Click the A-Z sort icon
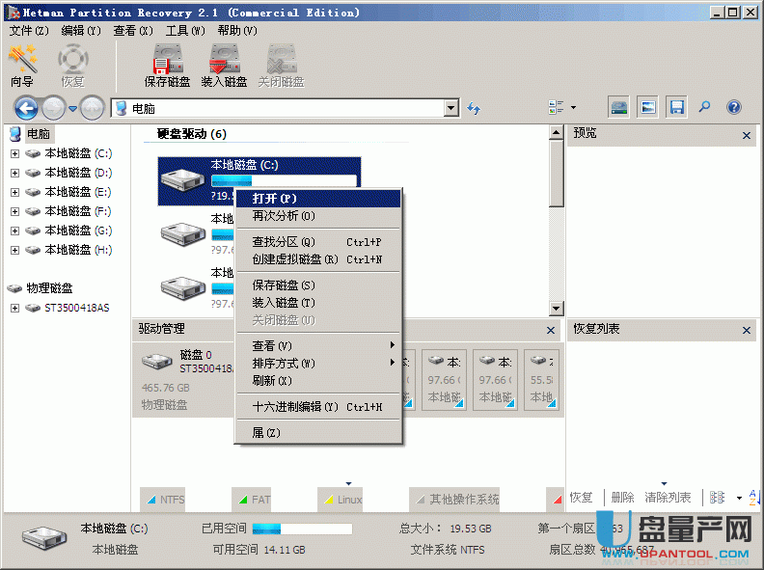This screenshot has width=764, height=570. (x=753, y=498)
